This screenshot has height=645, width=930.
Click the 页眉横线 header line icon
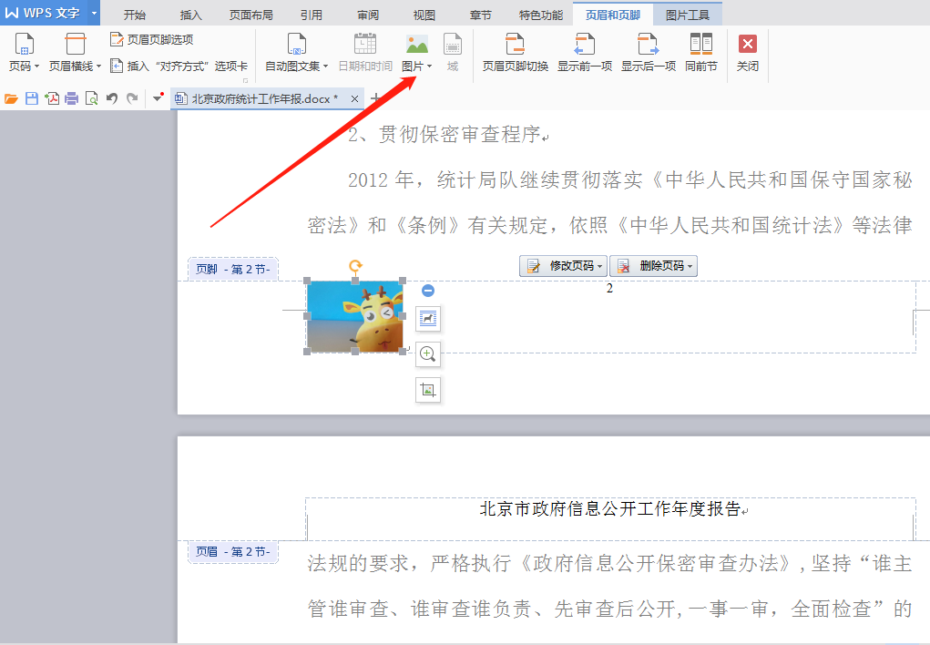click(76, 46)
